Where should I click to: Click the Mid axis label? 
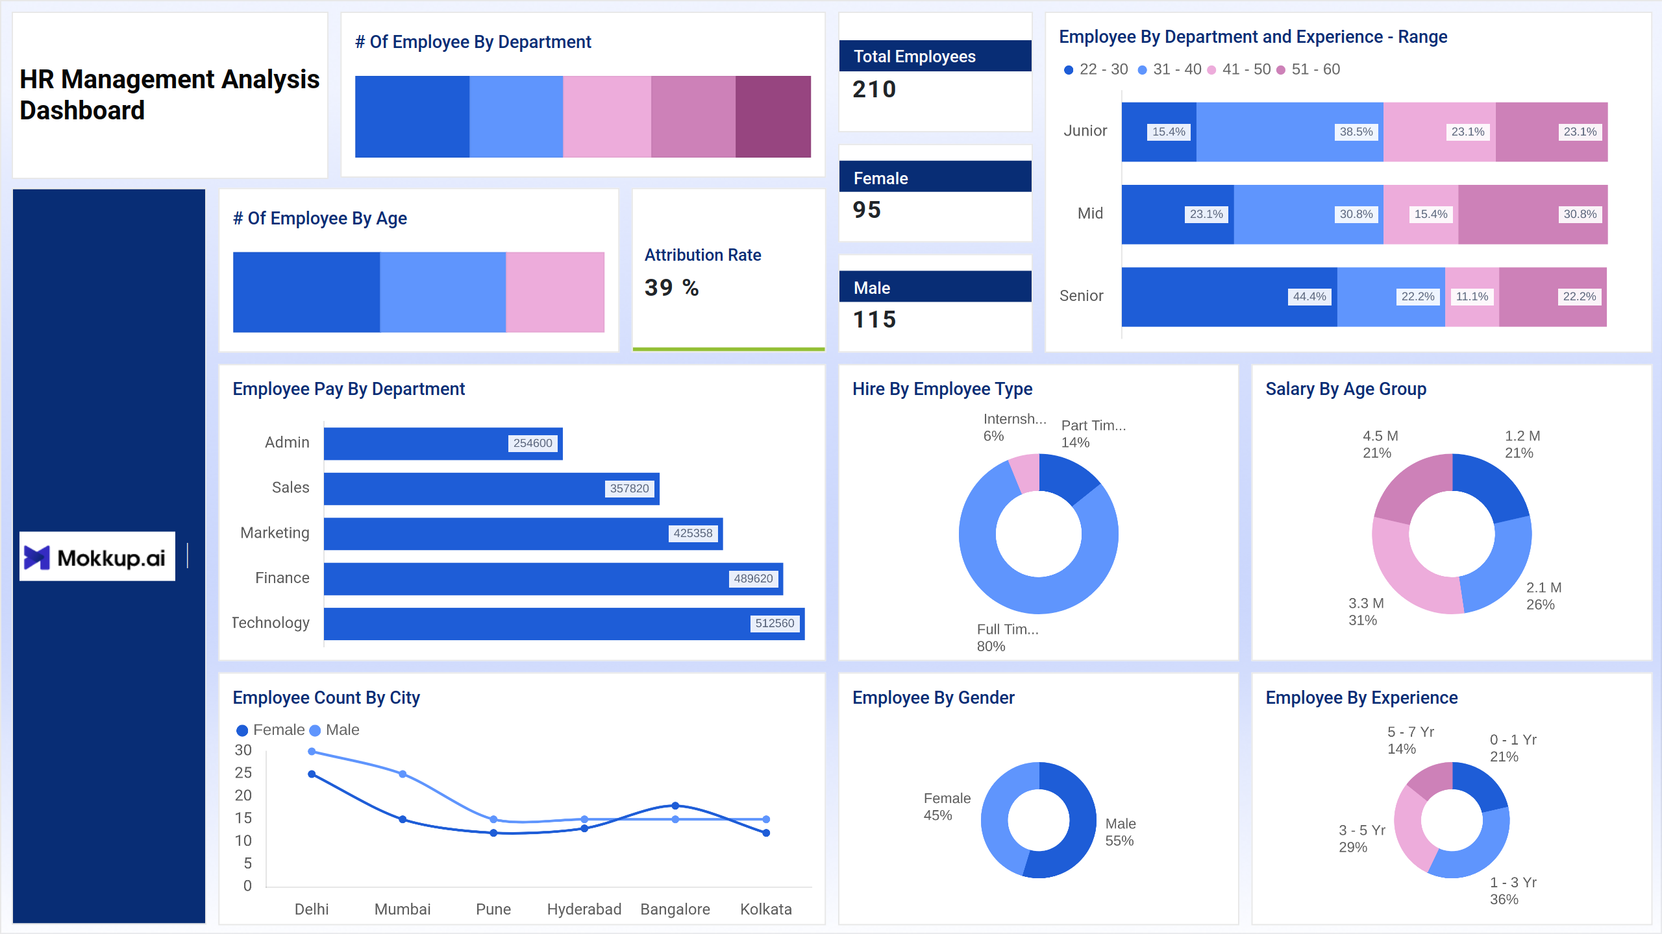pos(1090,213)
